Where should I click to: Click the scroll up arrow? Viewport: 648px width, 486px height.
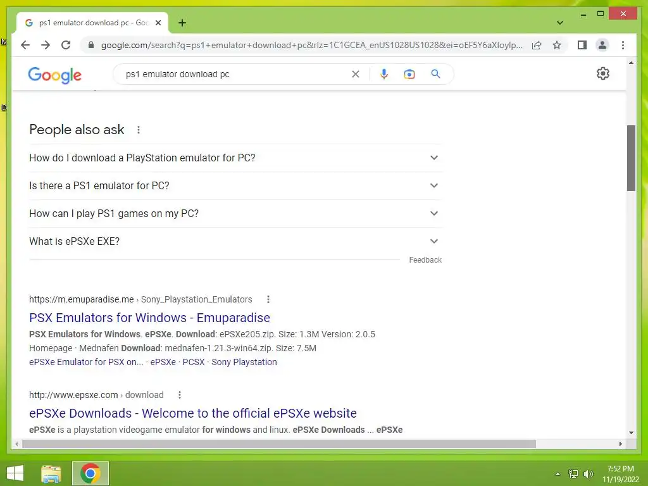tap(631, 63)
